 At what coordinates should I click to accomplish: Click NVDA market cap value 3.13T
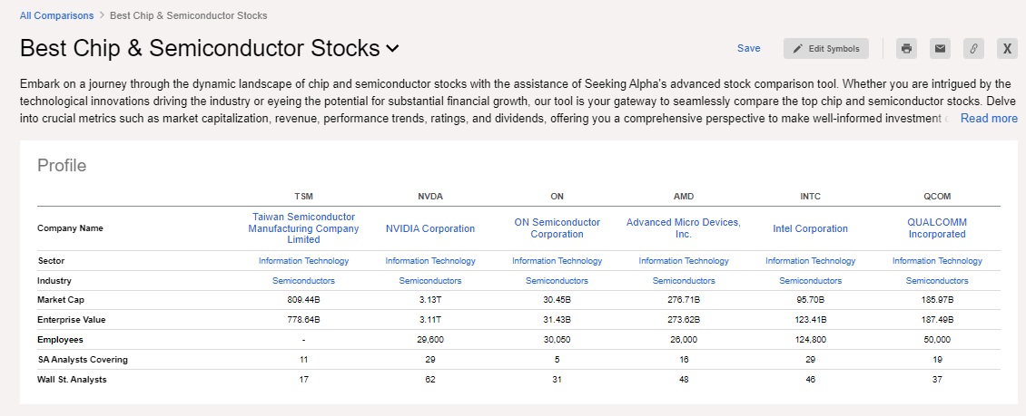click(430, 300)
